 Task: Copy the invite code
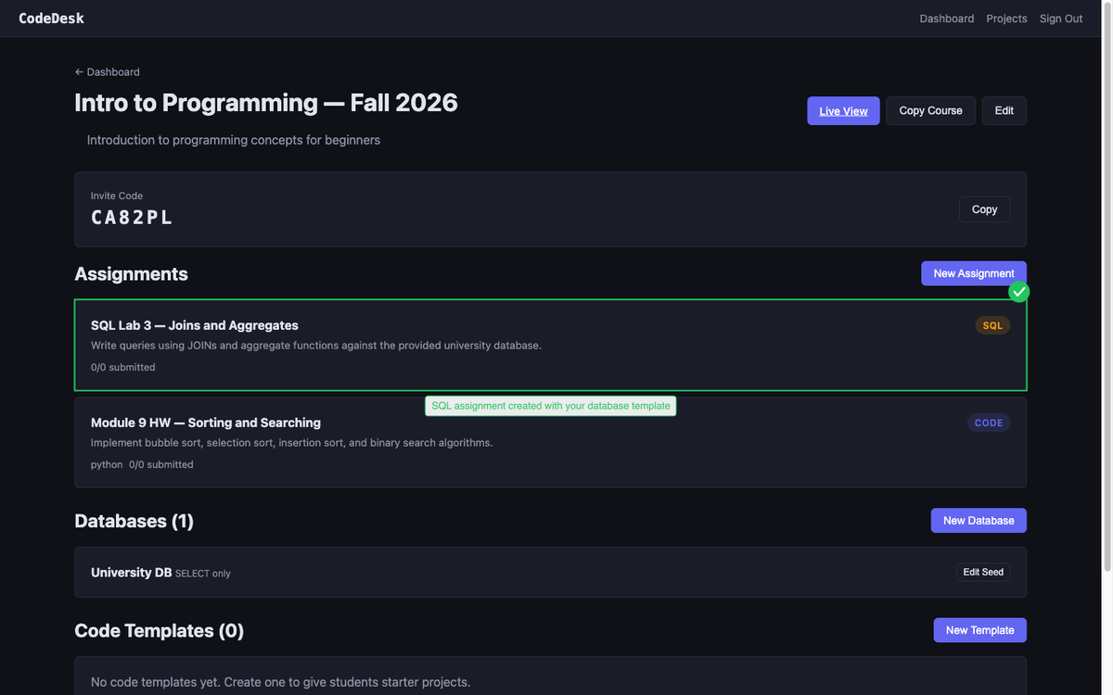(984, 209)
